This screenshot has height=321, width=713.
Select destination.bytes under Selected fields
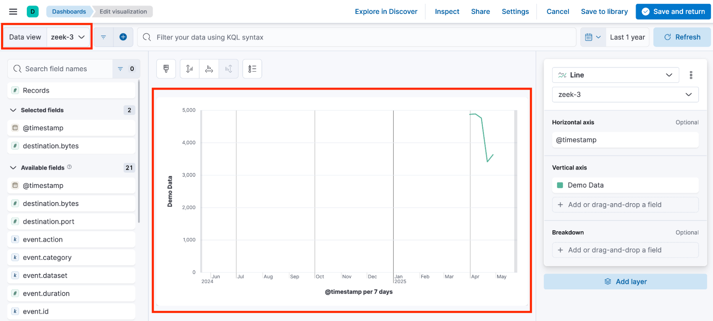(71, 146)
